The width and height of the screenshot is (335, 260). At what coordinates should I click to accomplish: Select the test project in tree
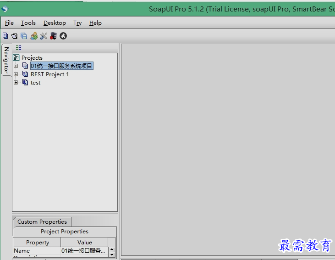click(x=35, y=83)
